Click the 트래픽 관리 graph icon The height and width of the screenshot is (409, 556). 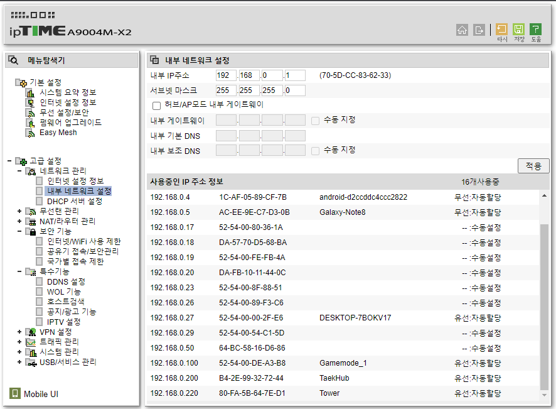tap(31, 342)
